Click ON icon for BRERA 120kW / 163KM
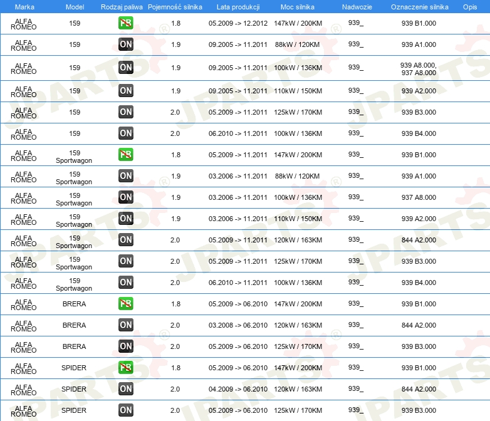Viewport: 490px width, 421px height. tap(125, 325)
